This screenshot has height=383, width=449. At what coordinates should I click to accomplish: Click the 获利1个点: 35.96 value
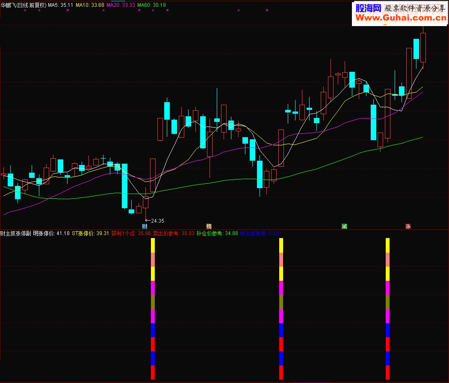pyautogui.click(x=131, y=233)
